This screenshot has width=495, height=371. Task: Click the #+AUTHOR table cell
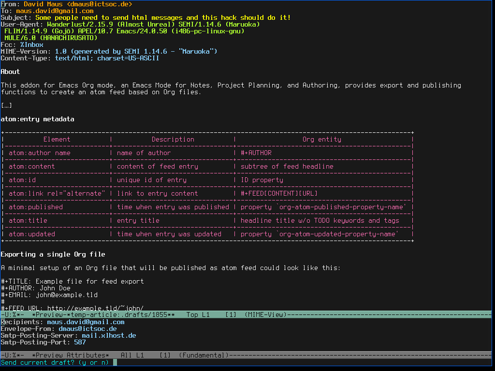point(256,153)
